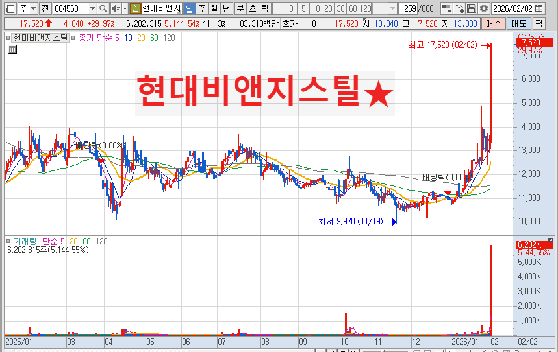Toggle the left side panel icon

point(10,8)
